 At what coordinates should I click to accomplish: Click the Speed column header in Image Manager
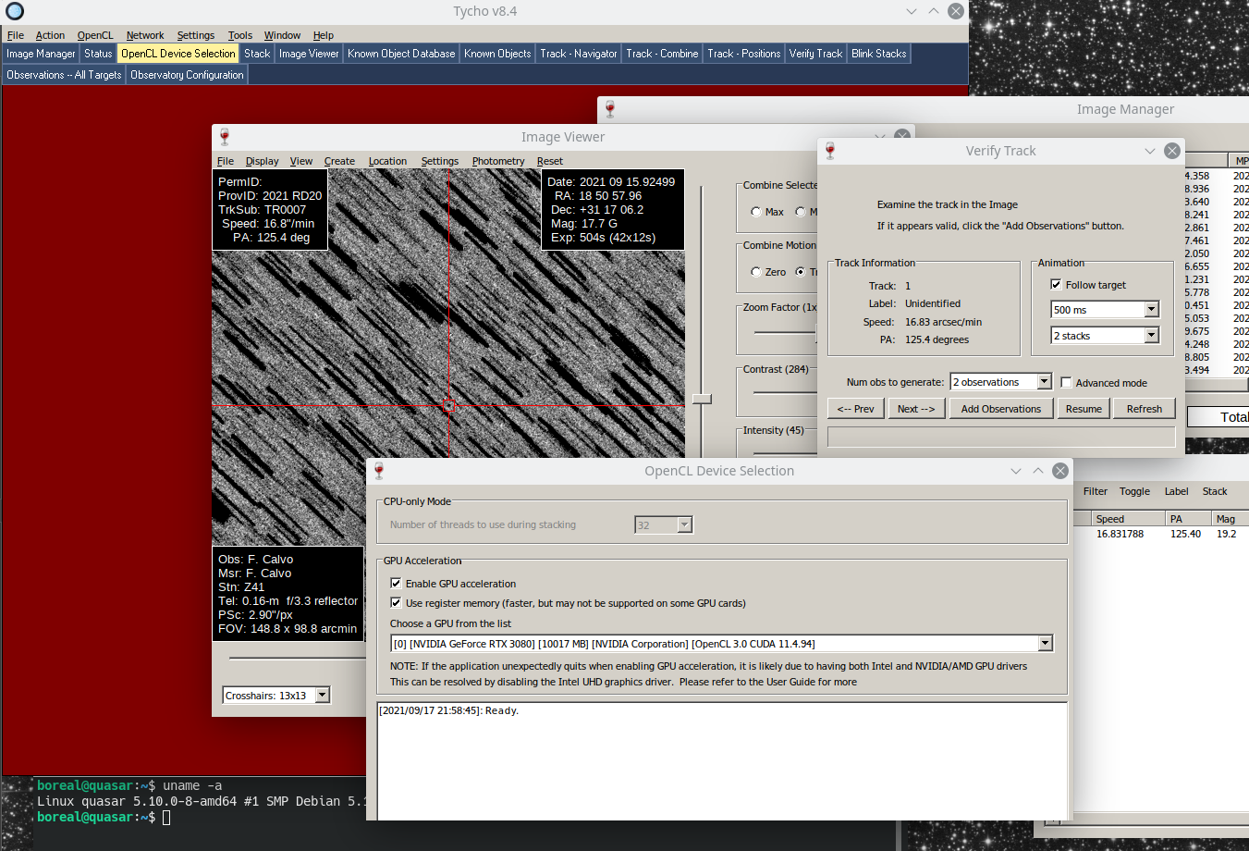click(x=1127, y=519)
